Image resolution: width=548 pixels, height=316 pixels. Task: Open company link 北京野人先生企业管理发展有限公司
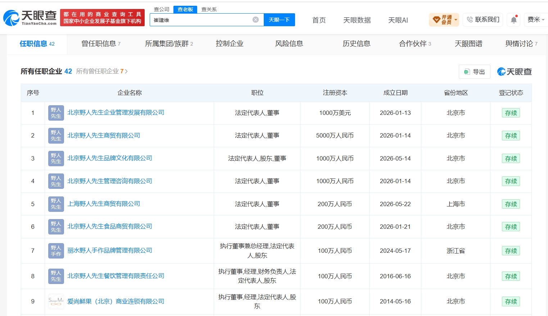pos(116,112)
